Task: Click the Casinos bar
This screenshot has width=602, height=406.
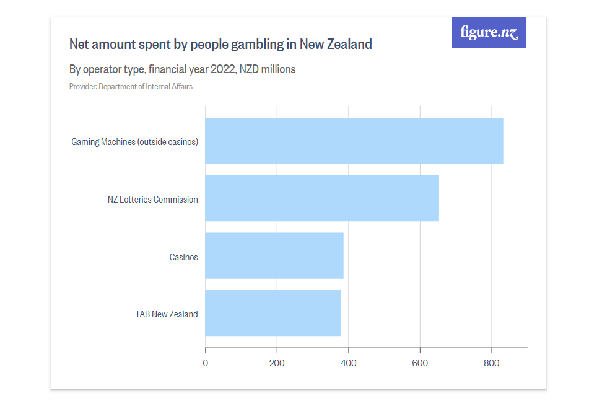Action: tap(274, 256)
